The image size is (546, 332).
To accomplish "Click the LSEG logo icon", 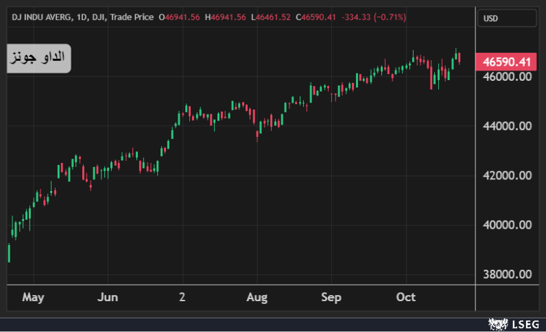I will (496, 322).
